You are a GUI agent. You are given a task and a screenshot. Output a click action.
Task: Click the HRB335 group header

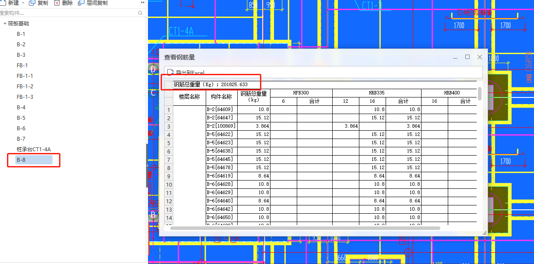(377, 93)
